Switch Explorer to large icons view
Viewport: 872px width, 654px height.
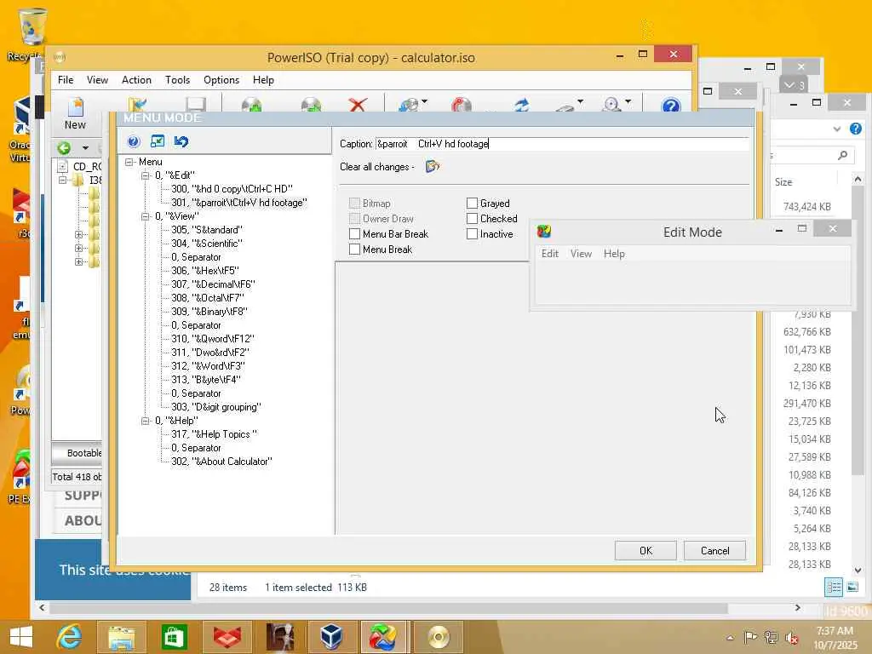pos(852,588)
